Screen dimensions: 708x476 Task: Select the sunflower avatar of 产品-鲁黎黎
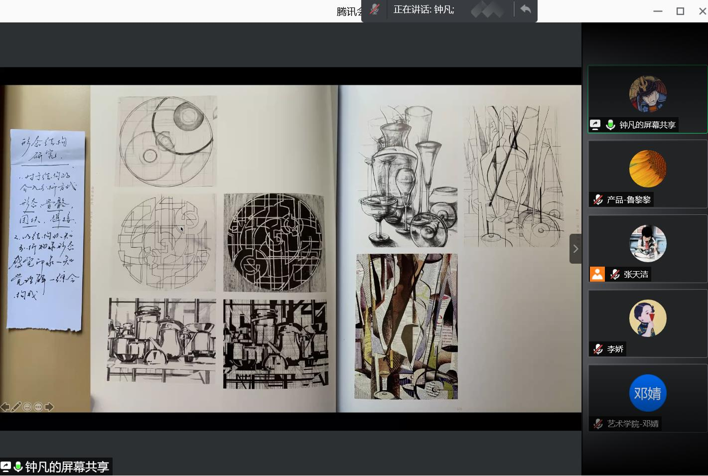(648, 169)
